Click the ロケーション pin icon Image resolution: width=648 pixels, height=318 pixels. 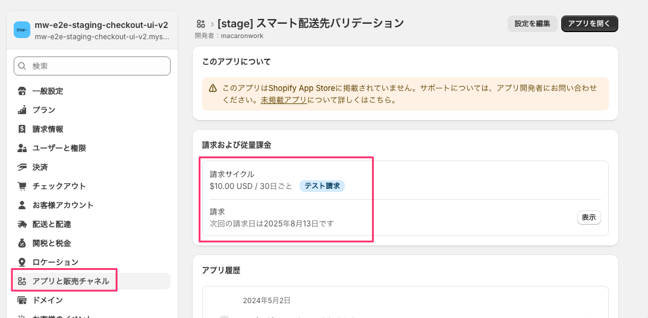tap(22, 262)
